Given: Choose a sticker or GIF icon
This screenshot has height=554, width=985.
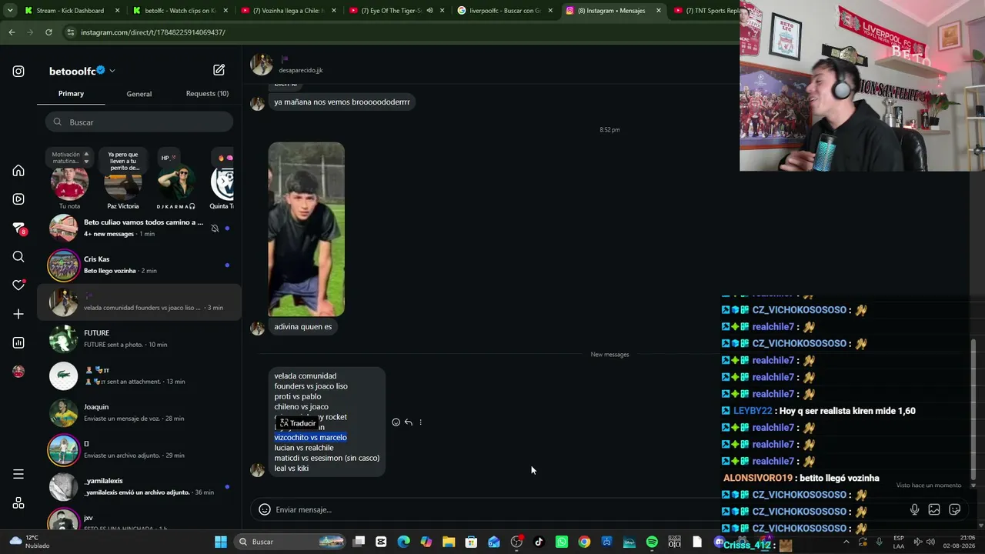Looking at the screenshot, I should pos(955,509).
